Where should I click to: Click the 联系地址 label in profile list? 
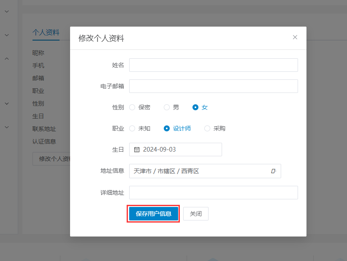point(44,129)
